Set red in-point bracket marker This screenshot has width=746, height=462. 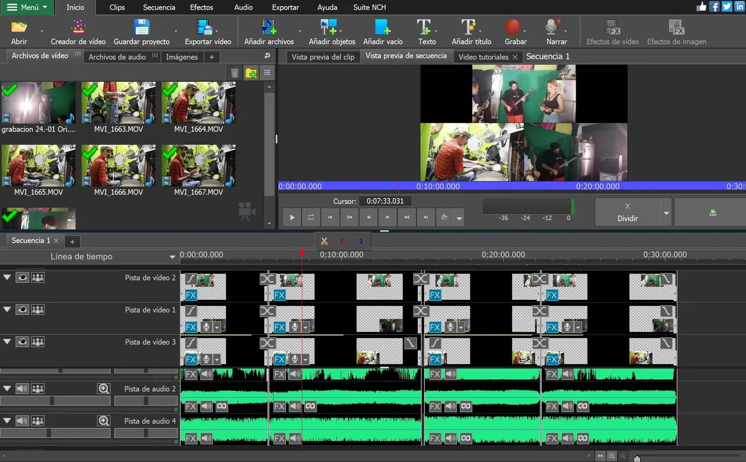[x=343, y=241]
